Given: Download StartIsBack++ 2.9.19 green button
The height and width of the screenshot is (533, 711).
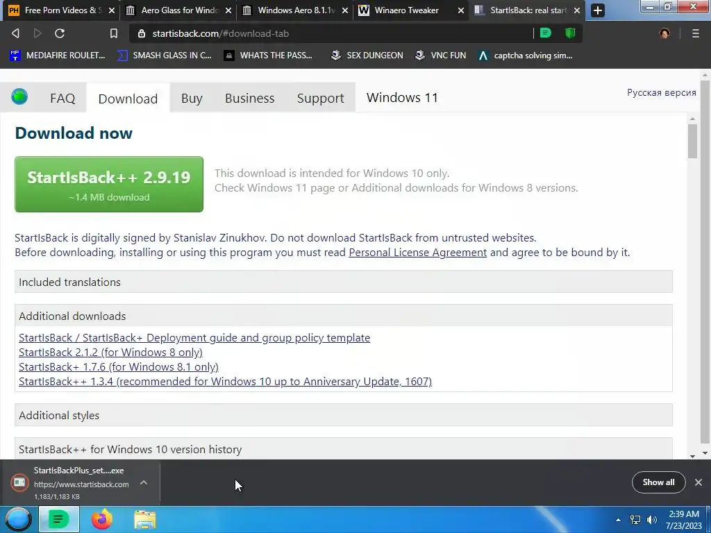Looking at the screenshot, I should coord(109,184).
